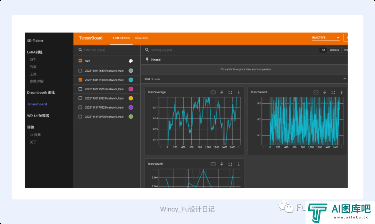The image size is (375, 224).
Task: Click the TensorBoard logo text
Action: click(x=91, y=38)
